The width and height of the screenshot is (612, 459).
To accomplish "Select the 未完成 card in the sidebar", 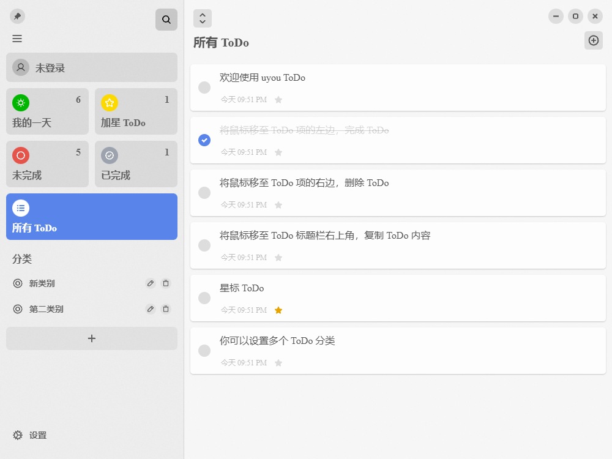I will [x=47, y=163].
